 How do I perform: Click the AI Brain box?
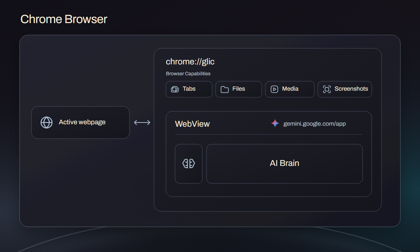pos(285,164)
